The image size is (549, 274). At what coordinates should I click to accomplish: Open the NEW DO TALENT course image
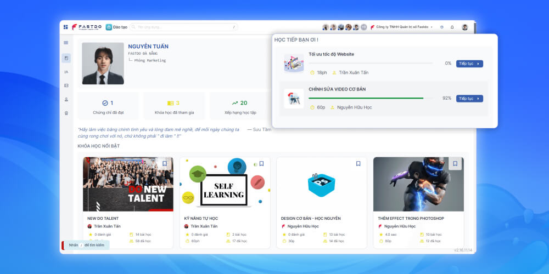(x=128, y=184)
